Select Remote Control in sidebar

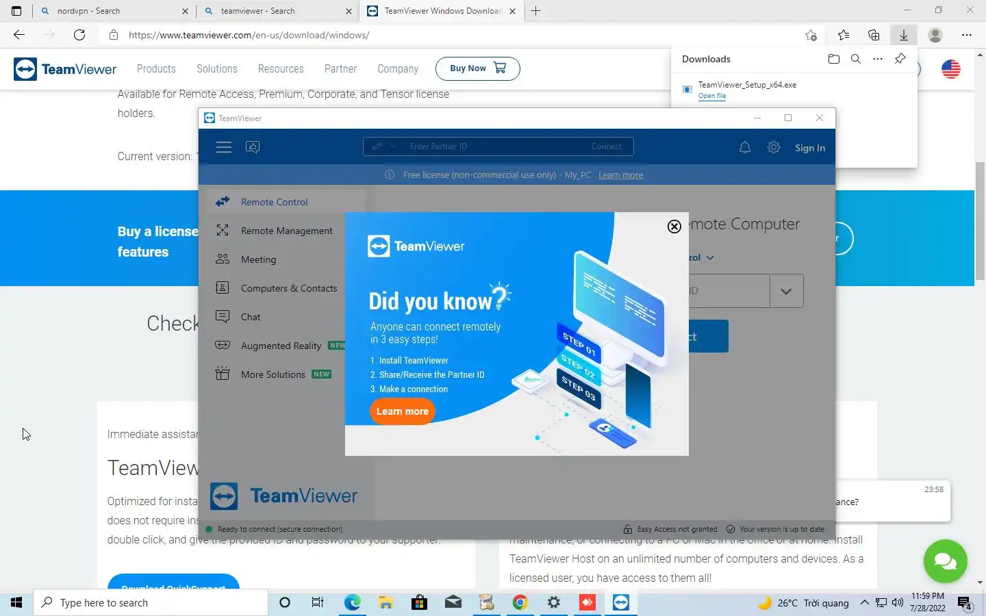pyautogui.click(x=286, y=202)
